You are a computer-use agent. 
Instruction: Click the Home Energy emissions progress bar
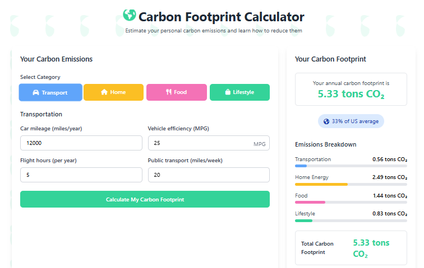pyautogui.click(x=351, y=184)
